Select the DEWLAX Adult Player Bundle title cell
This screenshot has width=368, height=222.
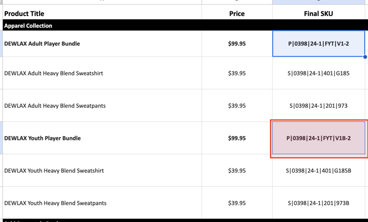[x=42, y=44]
